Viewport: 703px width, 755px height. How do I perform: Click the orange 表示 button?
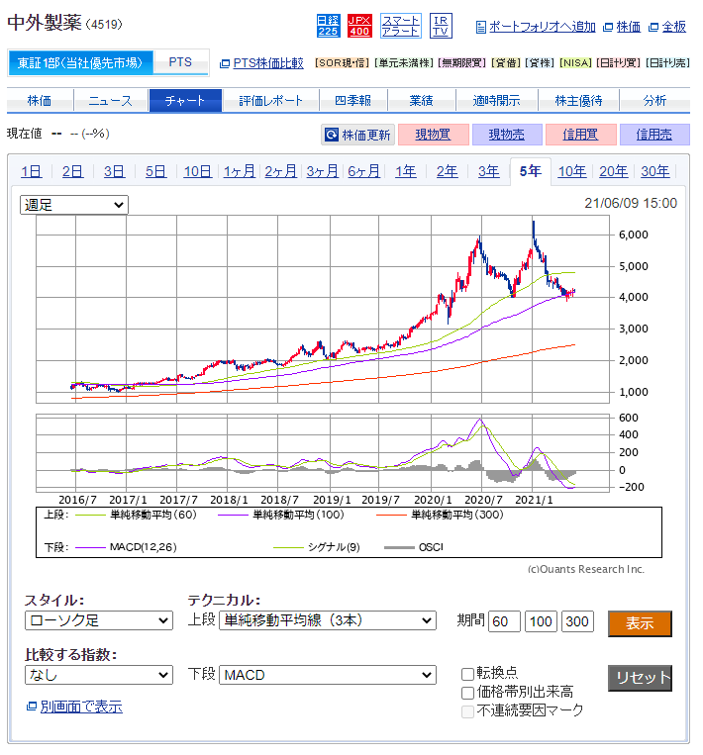click(x=640, y=623)
